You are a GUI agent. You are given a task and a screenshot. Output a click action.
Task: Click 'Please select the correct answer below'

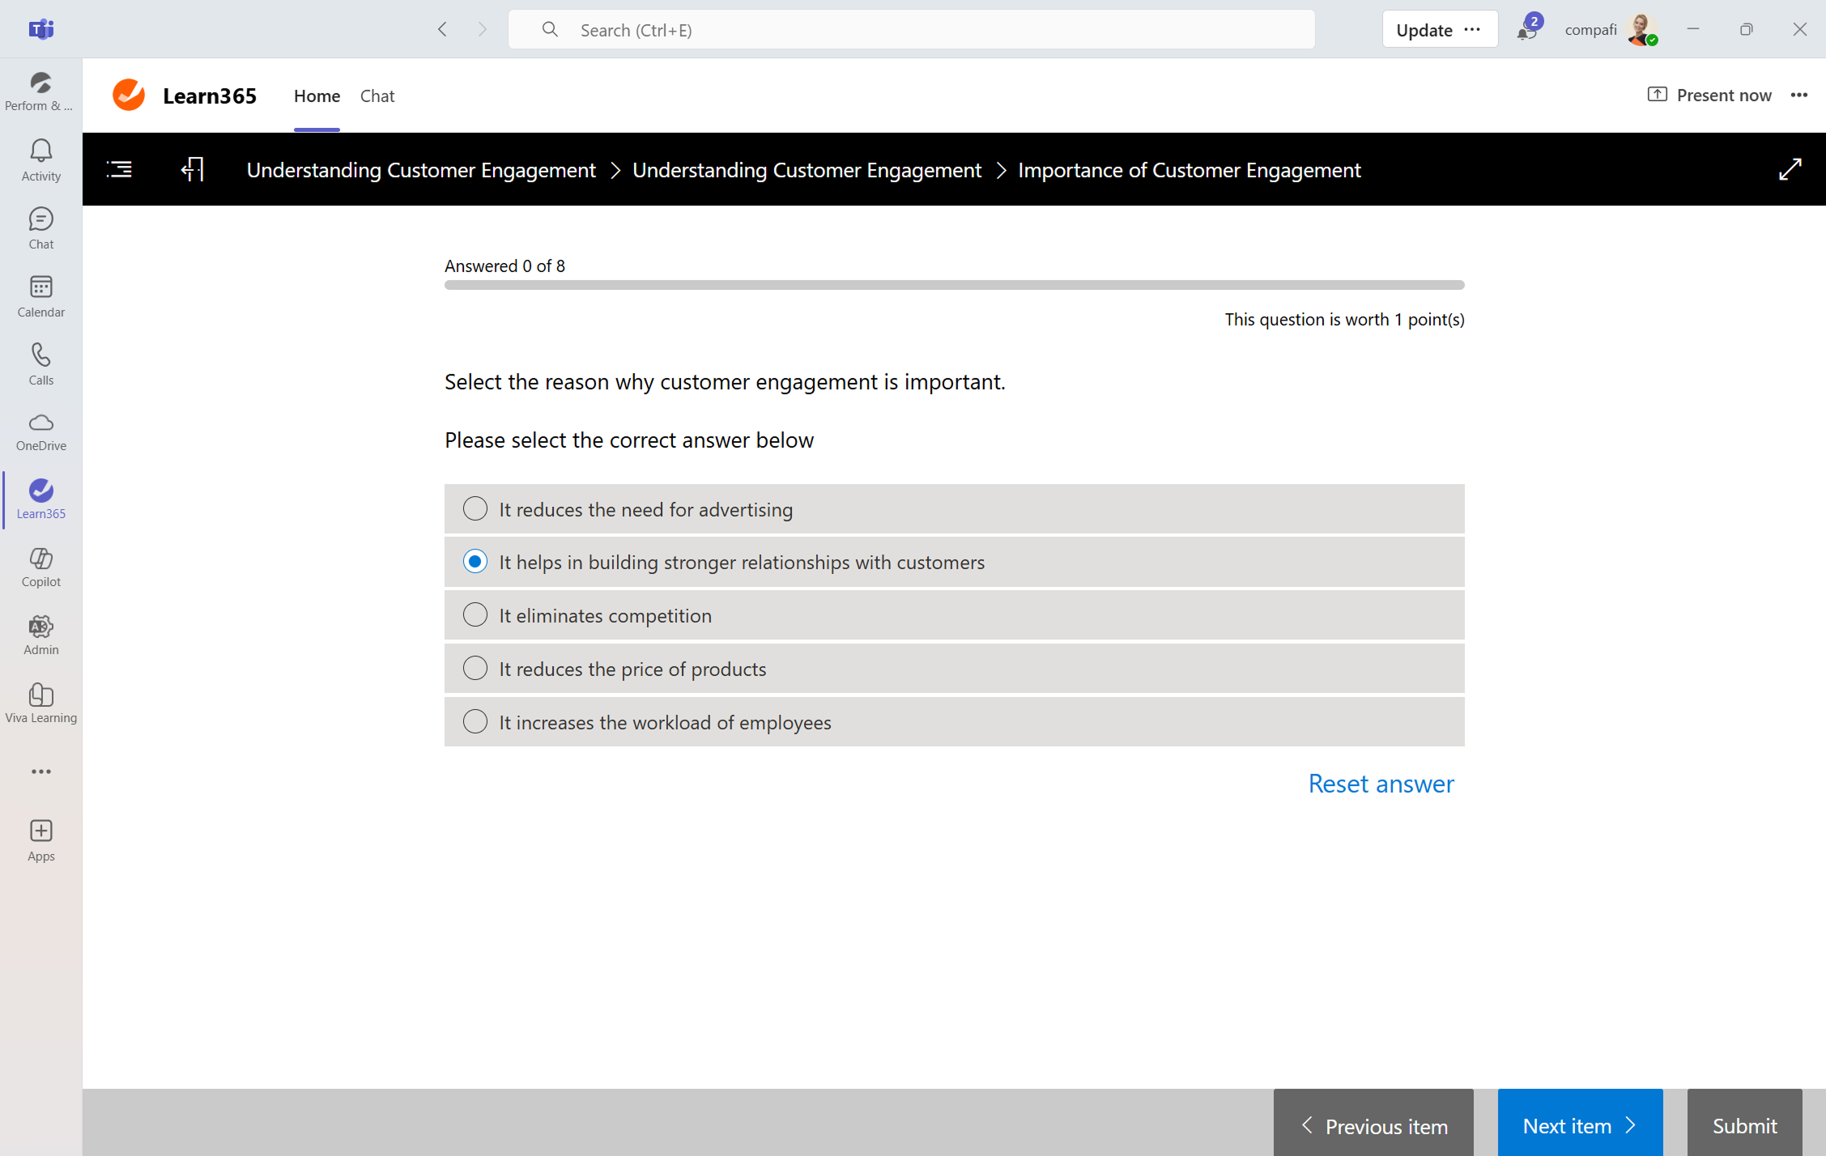(x=629, y=440)
